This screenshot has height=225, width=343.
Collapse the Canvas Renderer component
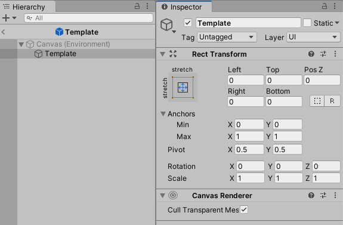(x=162, y=195)
